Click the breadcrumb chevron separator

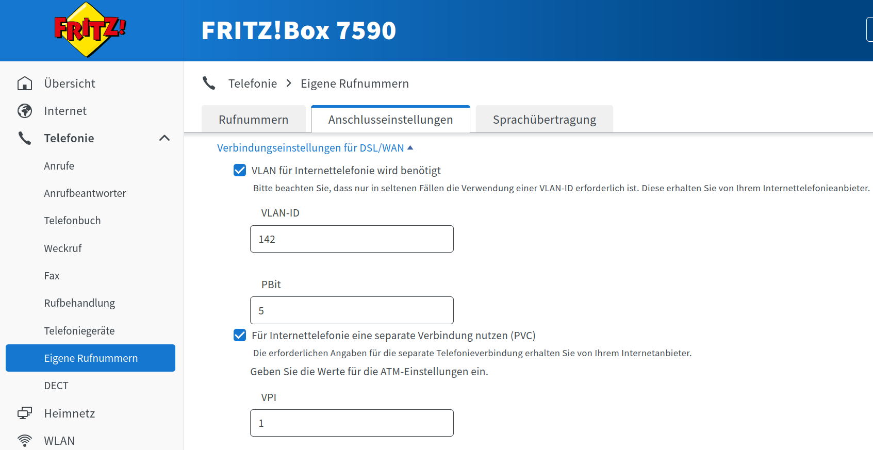[289, 83]
